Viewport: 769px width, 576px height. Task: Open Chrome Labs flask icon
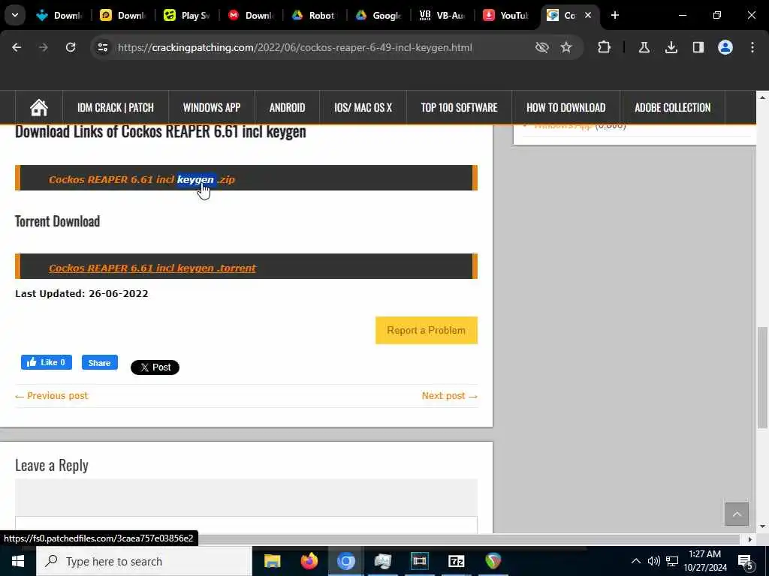tap(644, 47)
